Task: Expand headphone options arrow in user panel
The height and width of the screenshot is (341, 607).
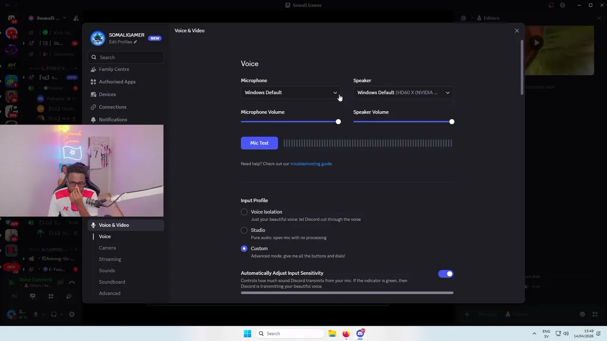Action: click(62, 314)
